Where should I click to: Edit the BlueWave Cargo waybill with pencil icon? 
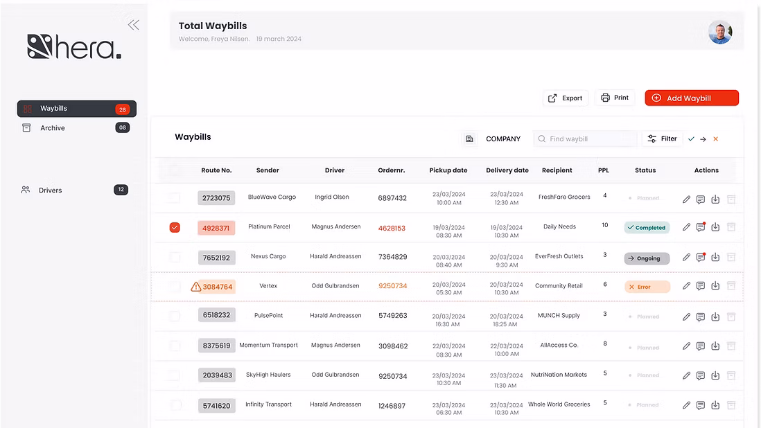[x=686, y=199]
